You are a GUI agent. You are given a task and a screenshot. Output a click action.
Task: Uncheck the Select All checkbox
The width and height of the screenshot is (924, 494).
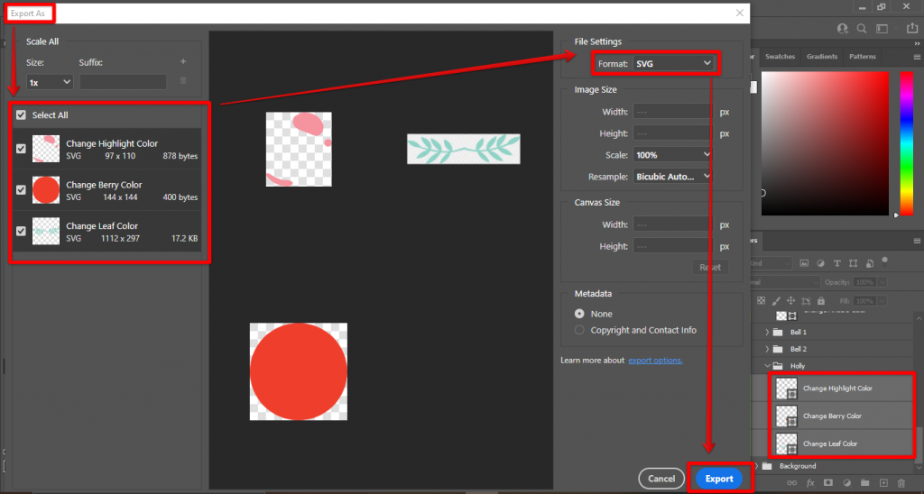coord(21,115)
